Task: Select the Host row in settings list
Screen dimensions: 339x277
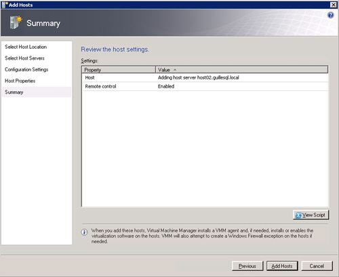Action: pyautogui.click(x=205, y=77)
